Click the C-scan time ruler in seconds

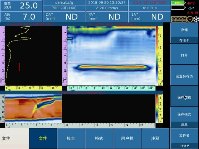pos(80,125)
